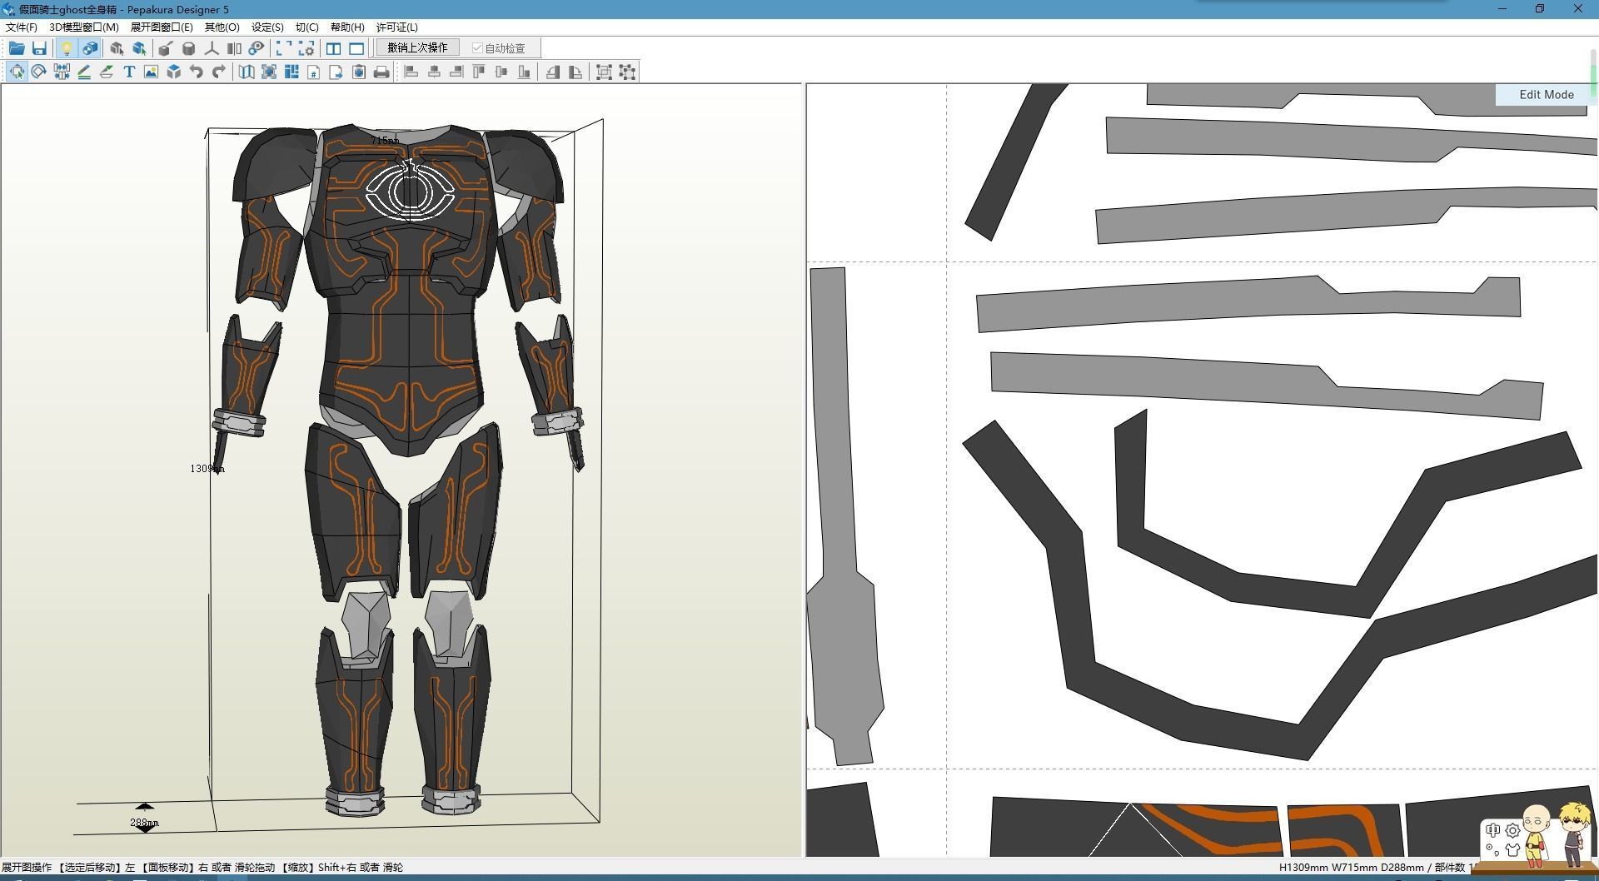This screenshot has height=881, width=1599.
Task: Click the clipboard with blue dot icon
Action: pyautogui.click(x=358, y=72)
